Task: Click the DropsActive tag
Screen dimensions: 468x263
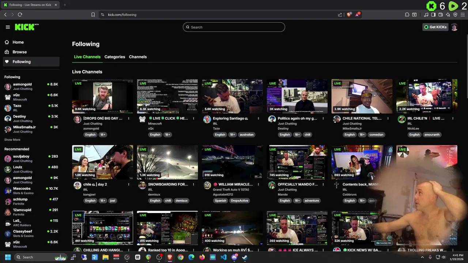Action: coord(239,201)
